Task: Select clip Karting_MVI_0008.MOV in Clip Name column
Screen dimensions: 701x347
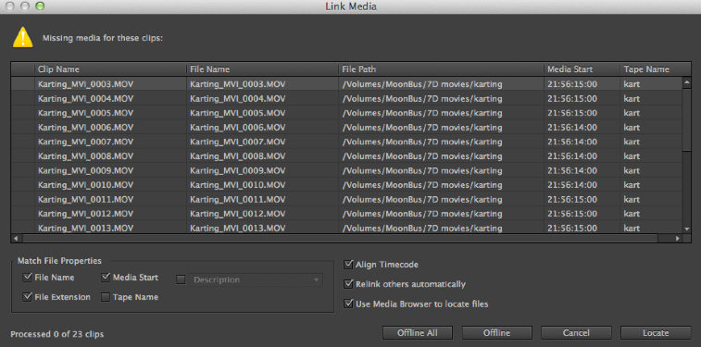Action: point(85,155)
